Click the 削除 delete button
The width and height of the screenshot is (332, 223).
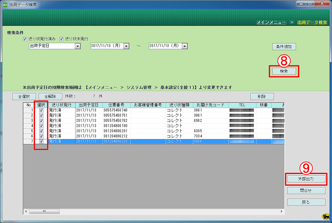(262, 96)
